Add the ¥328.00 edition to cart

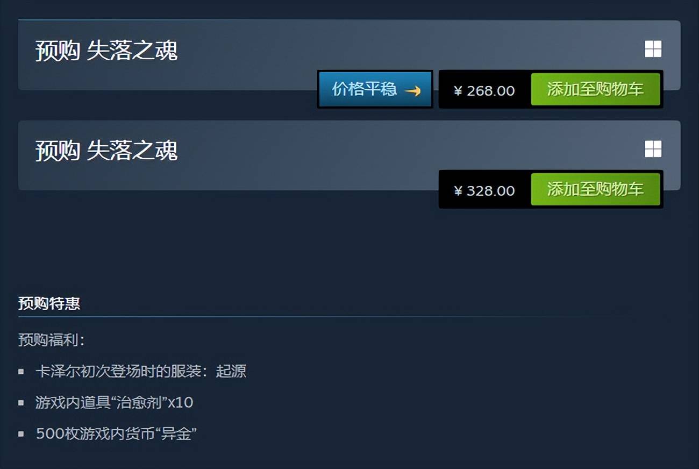596,189
